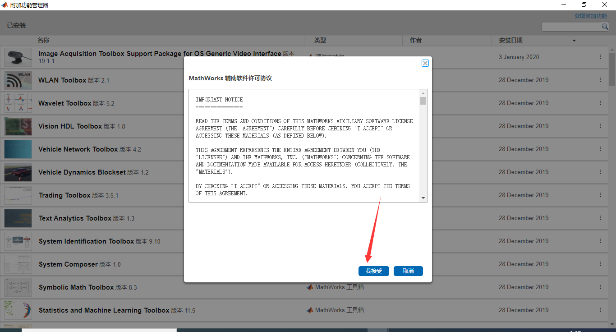Cancel the license dialog with 取消
Viewport: 616px width, 332px height.
408,271
